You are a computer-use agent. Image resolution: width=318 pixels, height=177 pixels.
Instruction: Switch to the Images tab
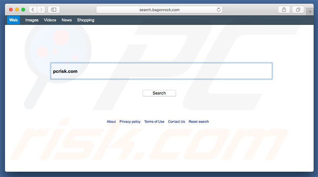(32, 20)
